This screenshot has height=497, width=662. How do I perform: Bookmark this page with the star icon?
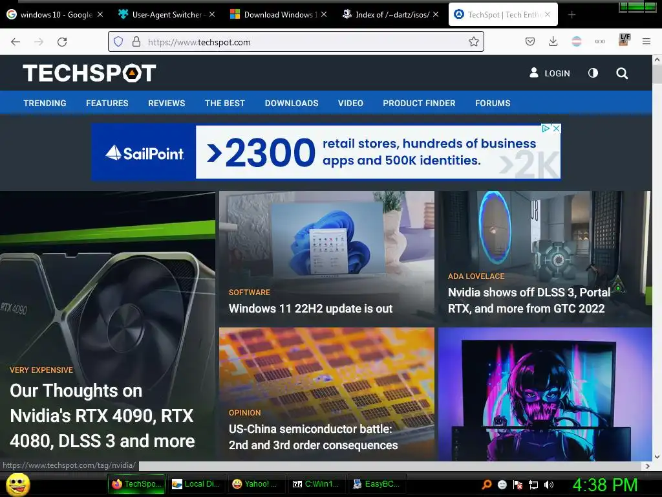[474, 41]
